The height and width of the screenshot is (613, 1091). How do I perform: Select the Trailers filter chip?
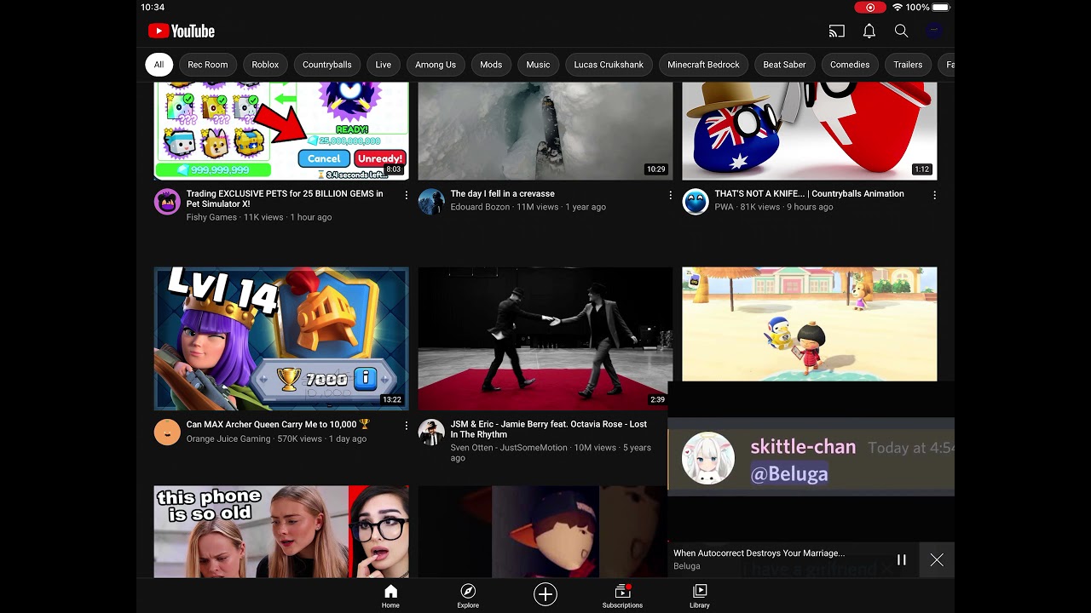908,65
